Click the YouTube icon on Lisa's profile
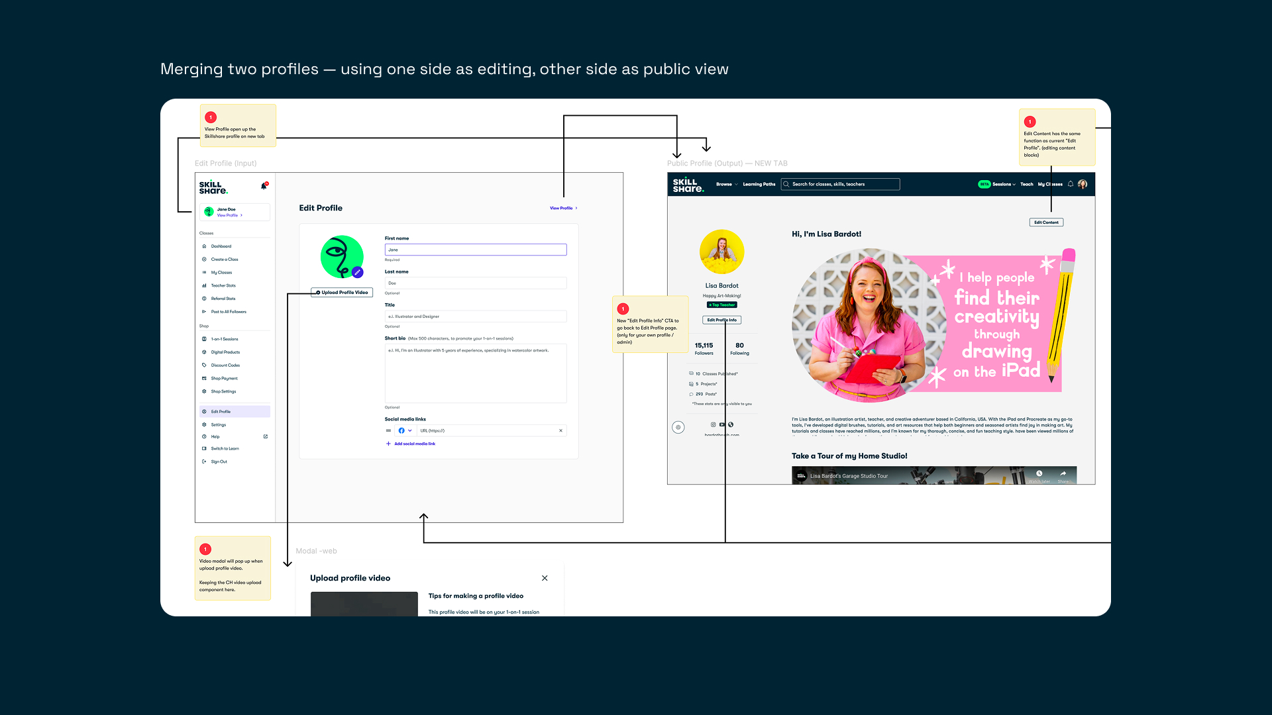The image size is (1272, 715). tap(722, 425)
